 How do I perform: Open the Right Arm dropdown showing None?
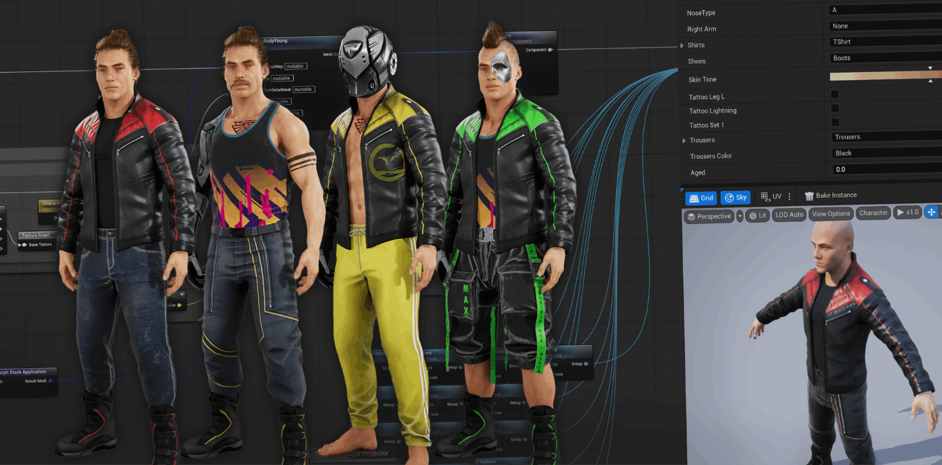(x=885, y=26)
